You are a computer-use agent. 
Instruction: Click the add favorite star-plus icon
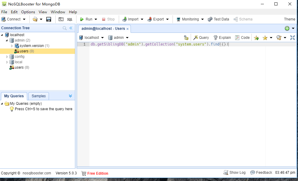(x=256, y=38)
